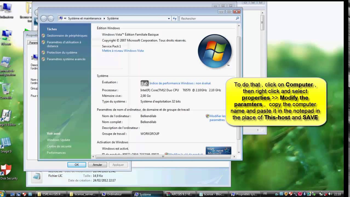Click Annuler in the Propriétés dialog
The height and width of the screenshot is (197, 350).
click(97, 165)
